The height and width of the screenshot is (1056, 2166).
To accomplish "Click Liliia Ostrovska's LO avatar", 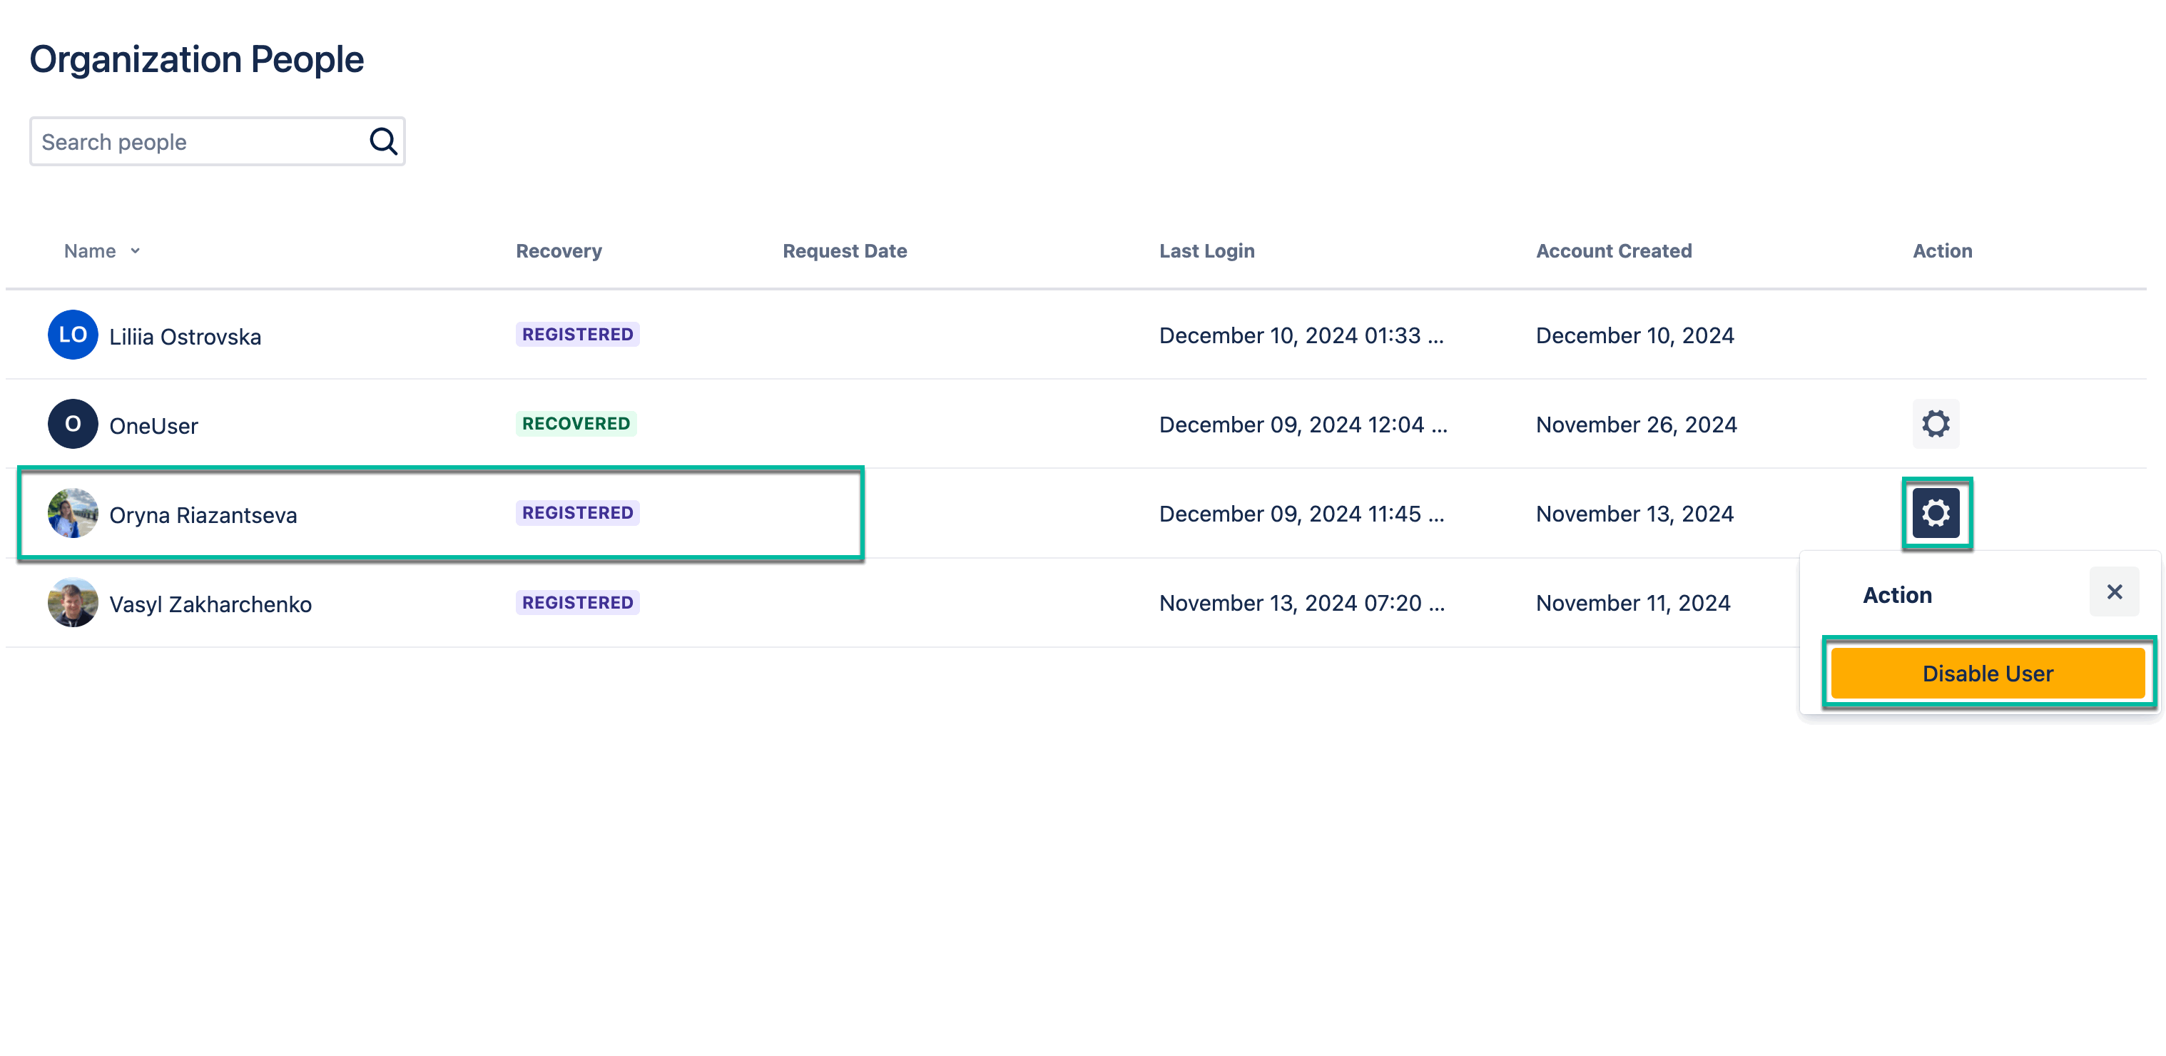I will [x=72, y=335].
